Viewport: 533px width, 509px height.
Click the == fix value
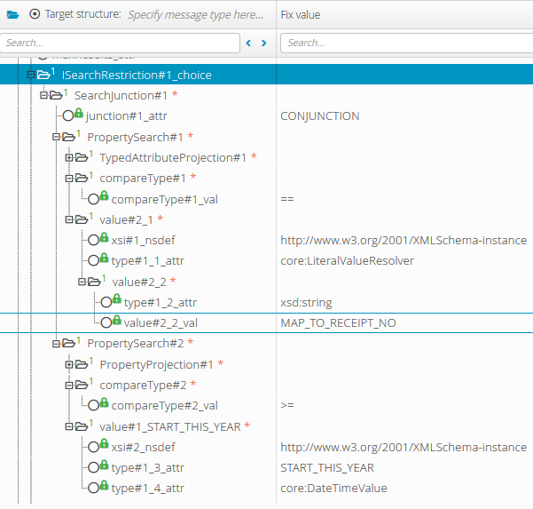pos(287,199)
